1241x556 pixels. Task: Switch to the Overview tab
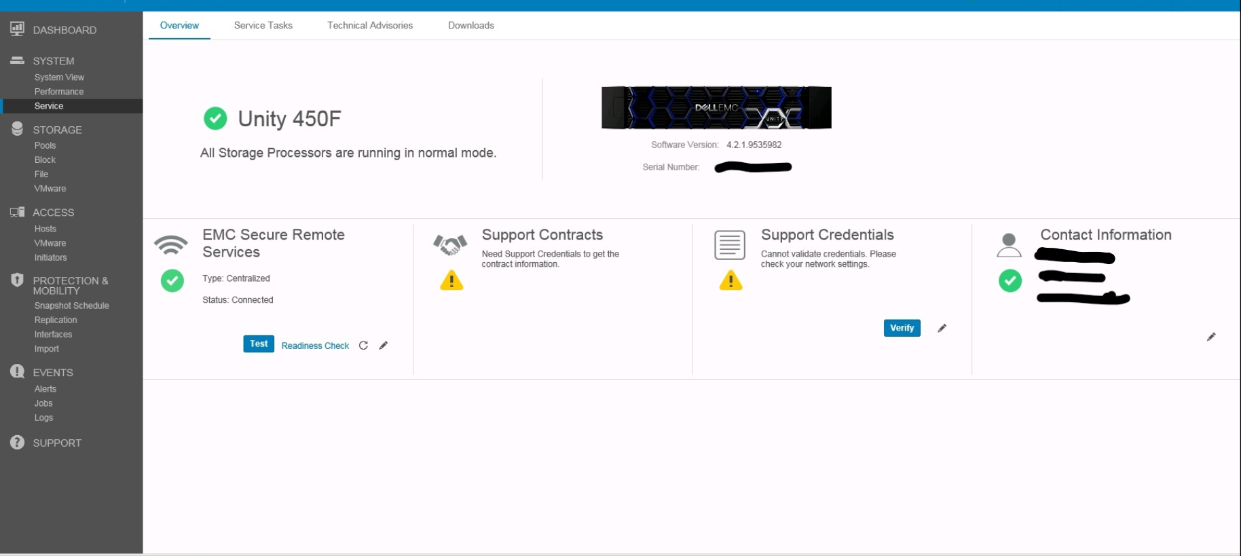[x=179, y=25]
